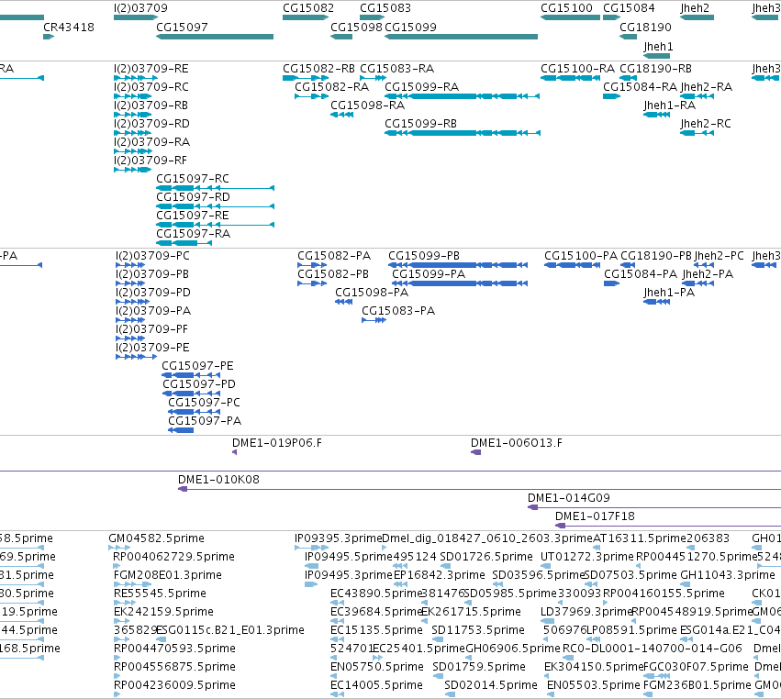Click transcript l(2)03709-RA
This screenshot has width=781, height=699.
[x=132, y=151]
